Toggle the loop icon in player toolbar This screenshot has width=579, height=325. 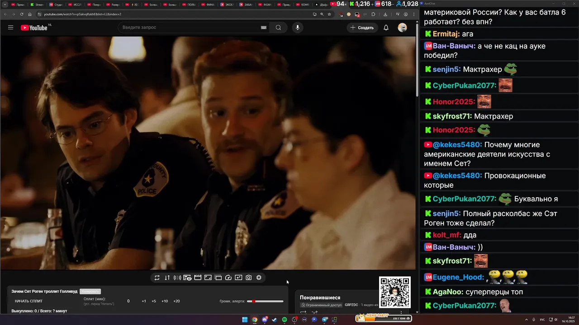coord(157,278)
